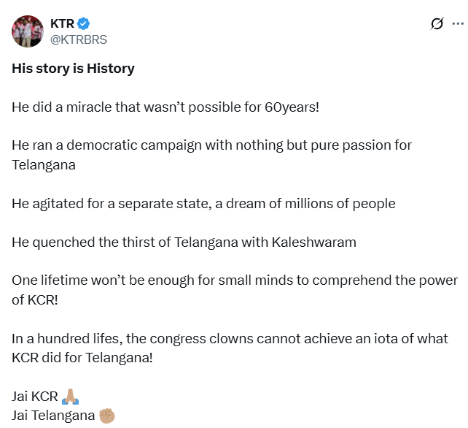
Task: Click KTR's profile picture avatar
Action: [26, 29]
